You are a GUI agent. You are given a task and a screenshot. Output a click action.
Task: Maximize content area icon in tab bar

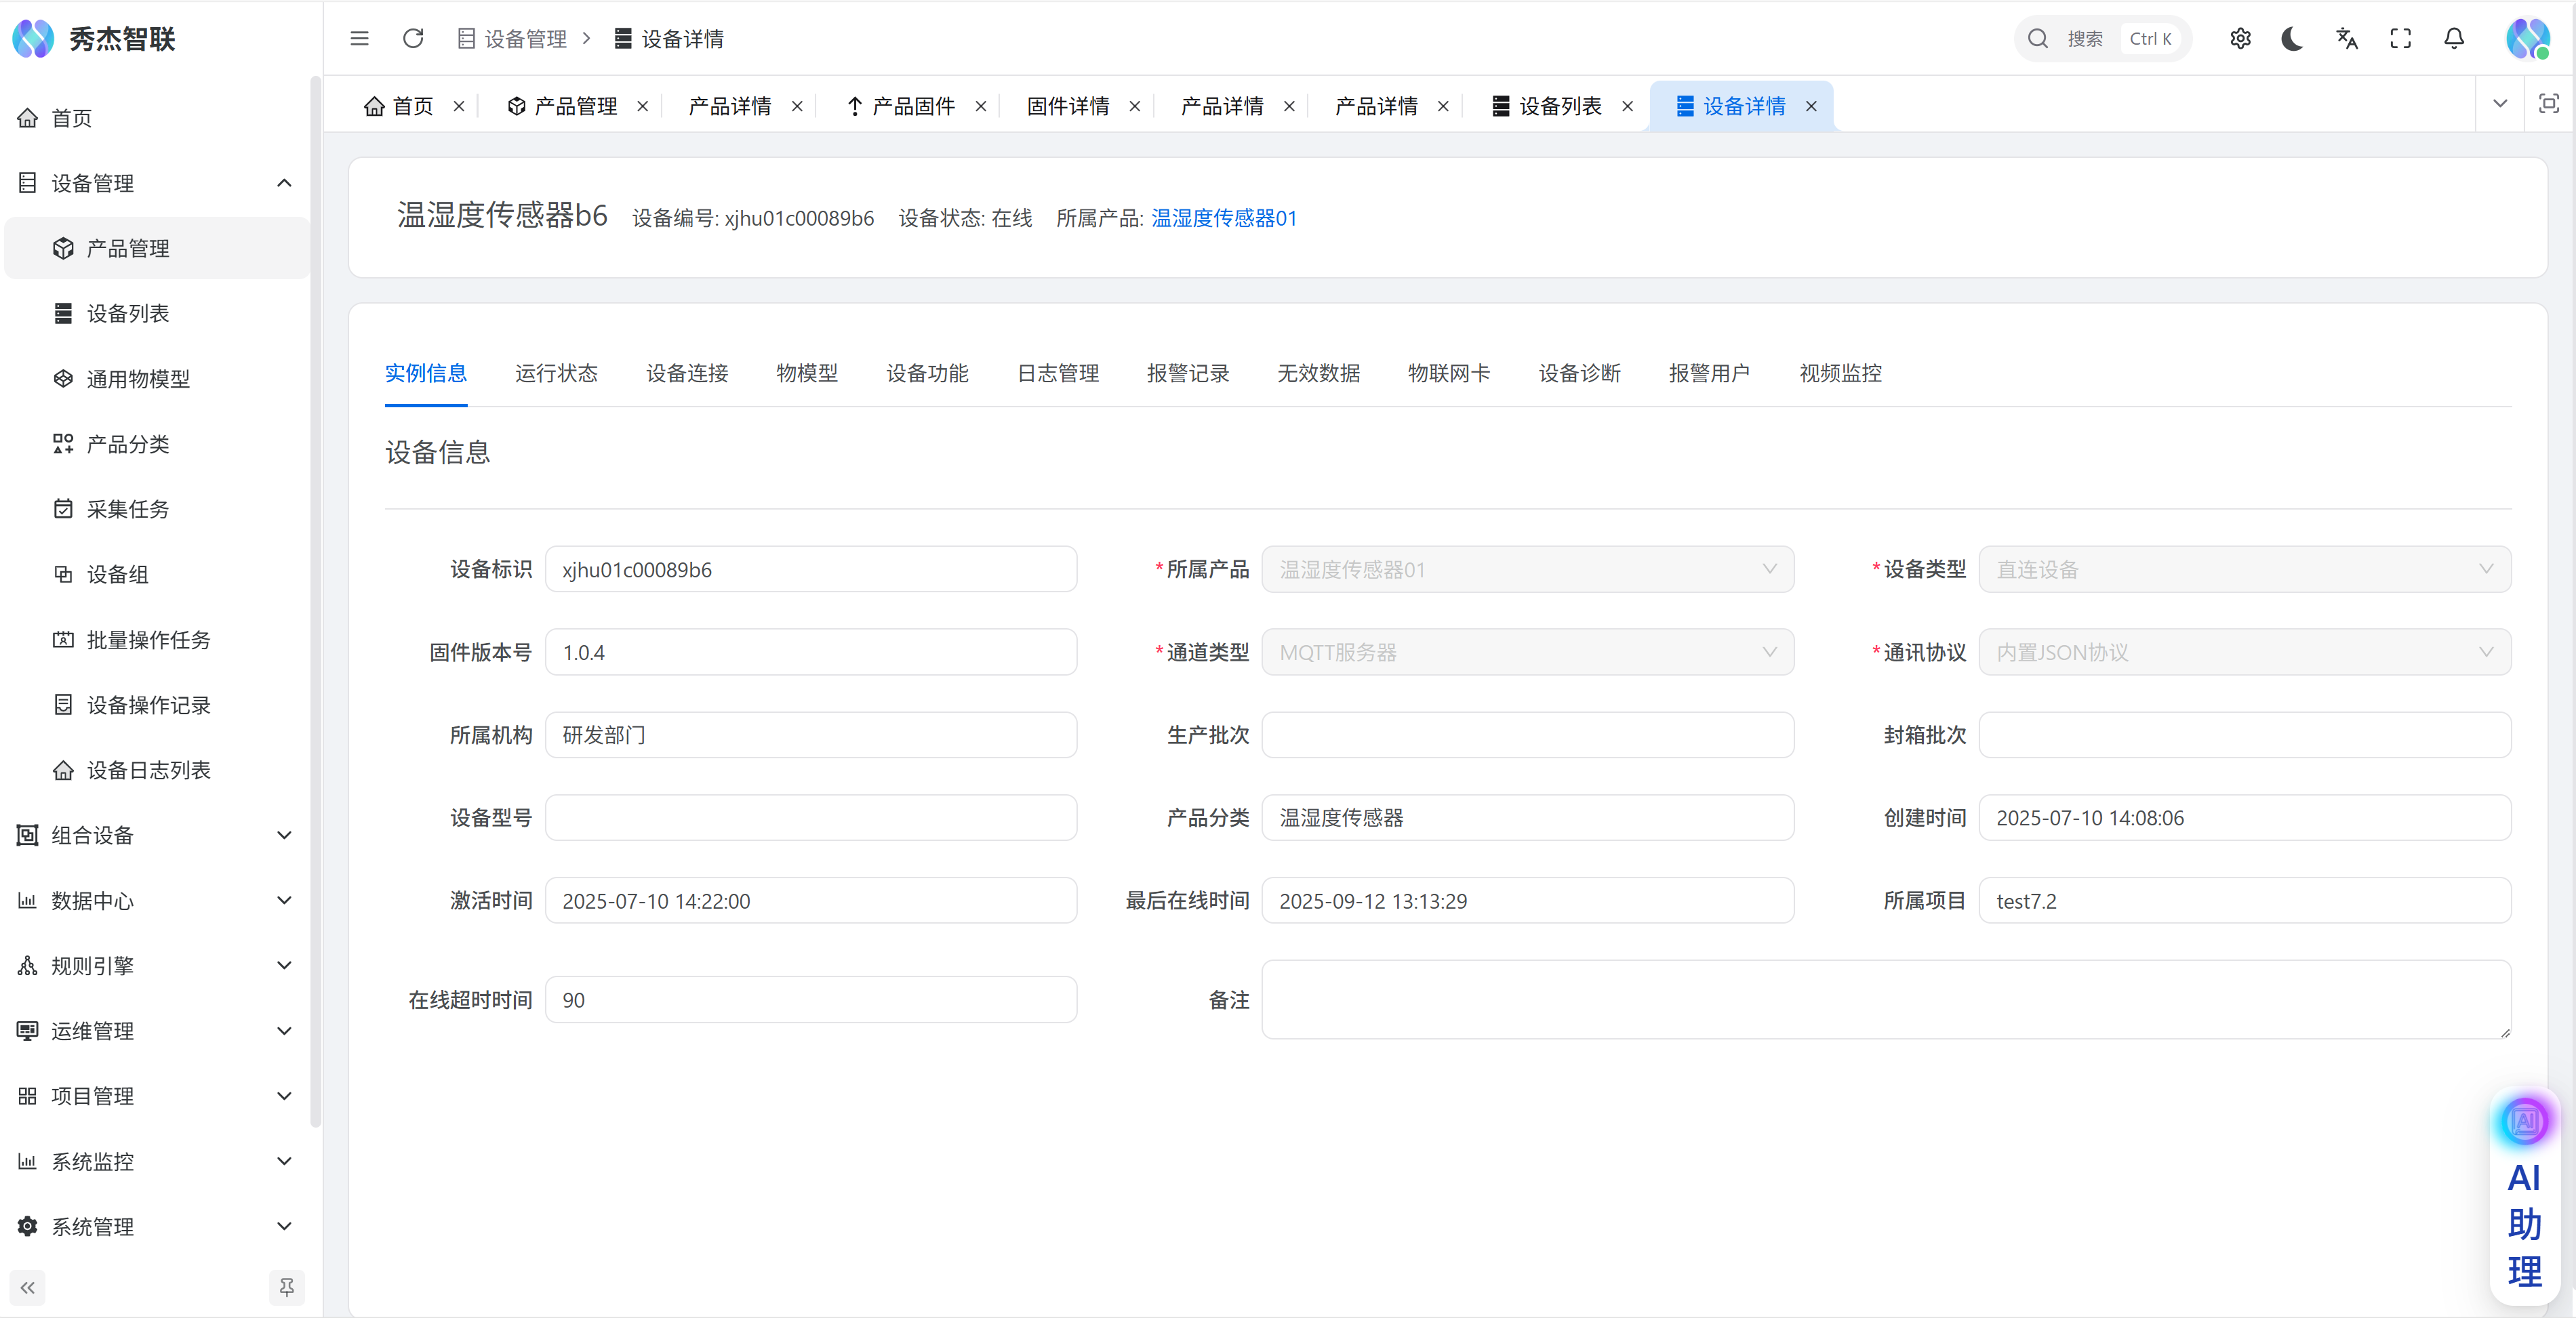(2548, 104)
